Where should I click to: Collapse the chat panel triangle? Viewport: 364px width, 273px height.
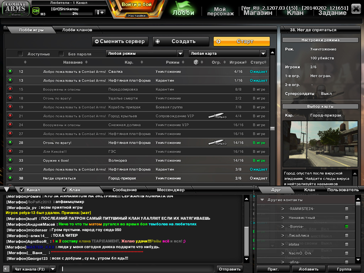pyautogui.click(x=7, y=189)
